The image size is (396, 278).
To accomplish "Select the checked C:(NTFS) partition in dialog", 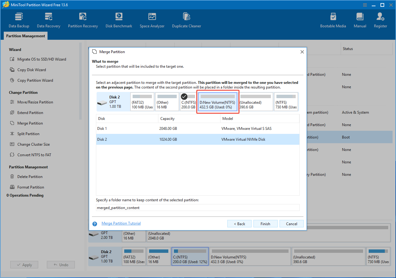I will click(x=188, y=102).
